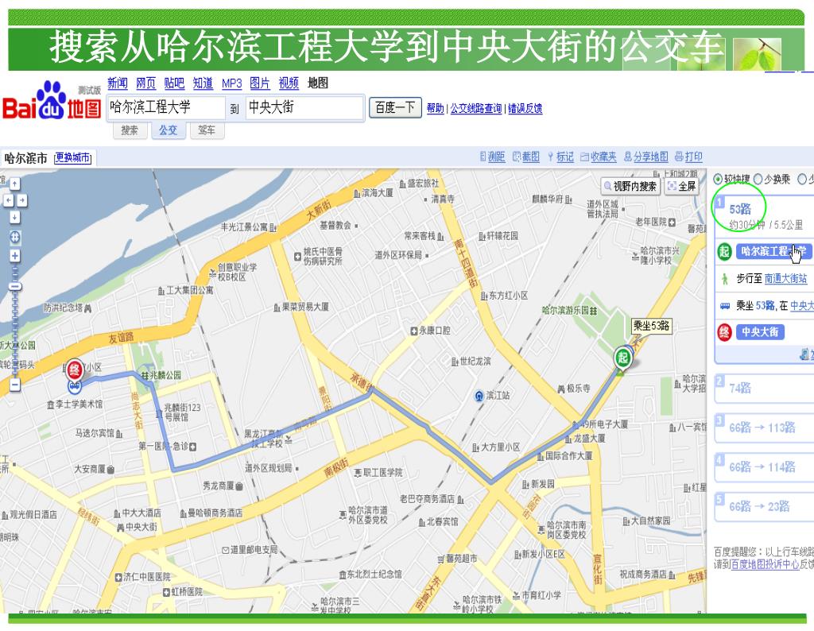Pan the map down arrow button

click(15, 218)
